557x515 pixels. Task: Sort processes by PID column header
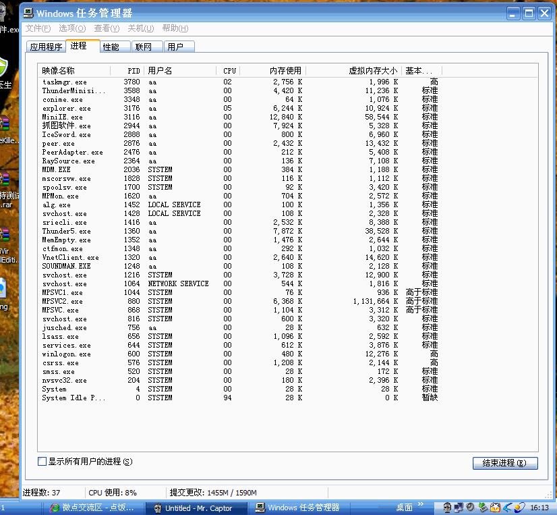pos(127,70)
